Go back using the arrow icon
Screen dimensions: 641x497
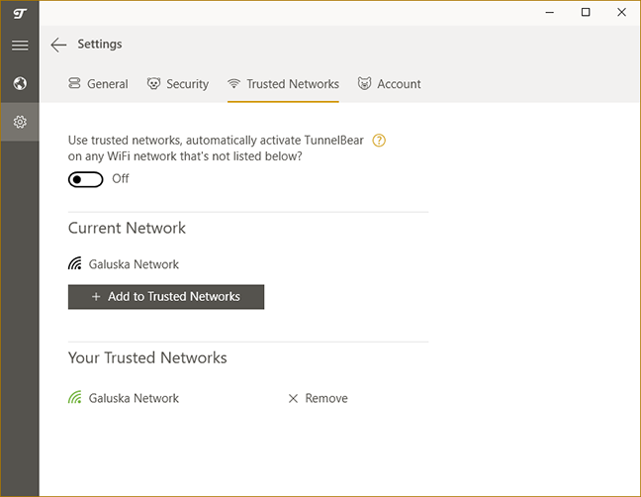point(58,45)
